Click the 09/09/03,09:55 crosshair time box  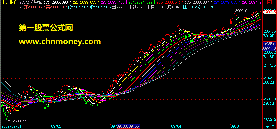[129, 126]
